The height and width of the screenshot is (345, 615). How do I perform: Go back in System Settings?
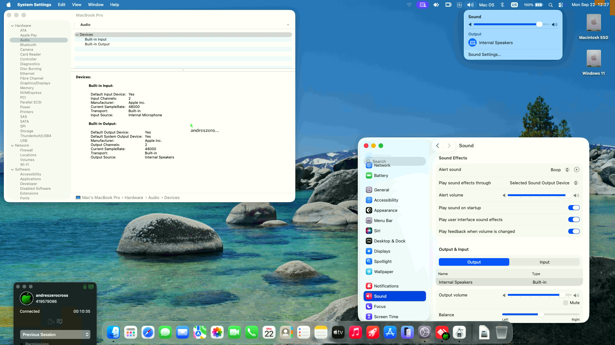click(438, 146)
